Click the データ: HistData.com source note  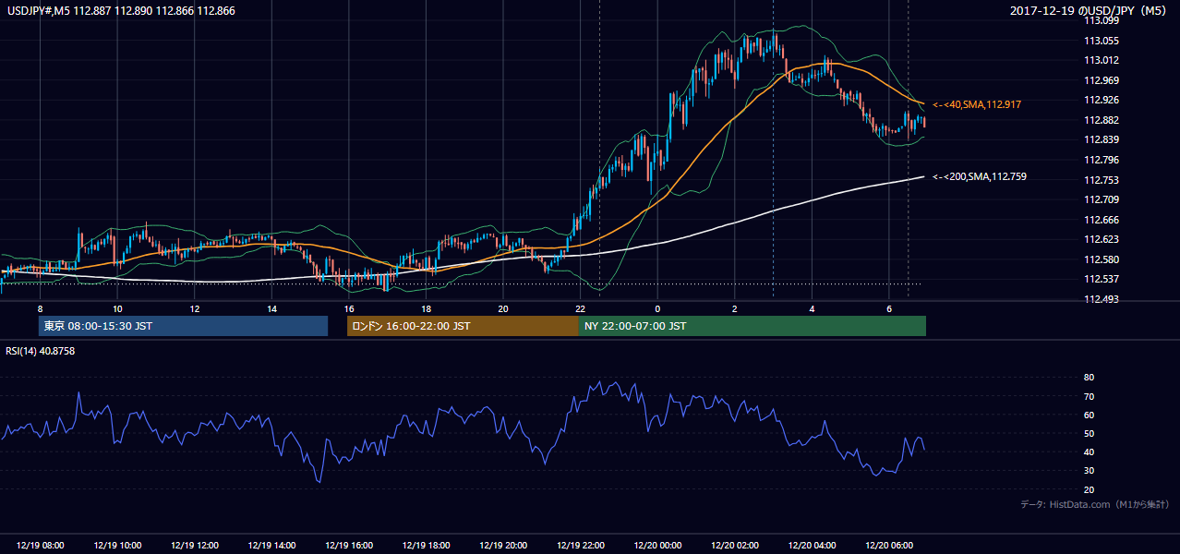click(x=1094, y=504)
